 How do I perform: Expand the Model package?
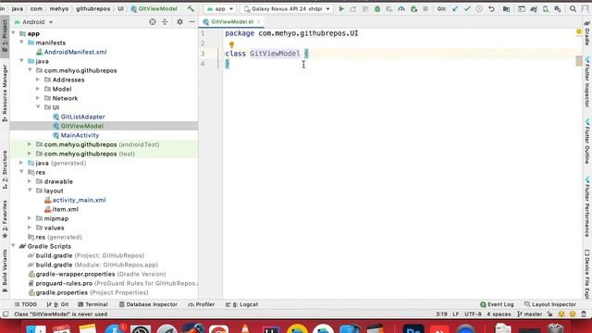38,89
